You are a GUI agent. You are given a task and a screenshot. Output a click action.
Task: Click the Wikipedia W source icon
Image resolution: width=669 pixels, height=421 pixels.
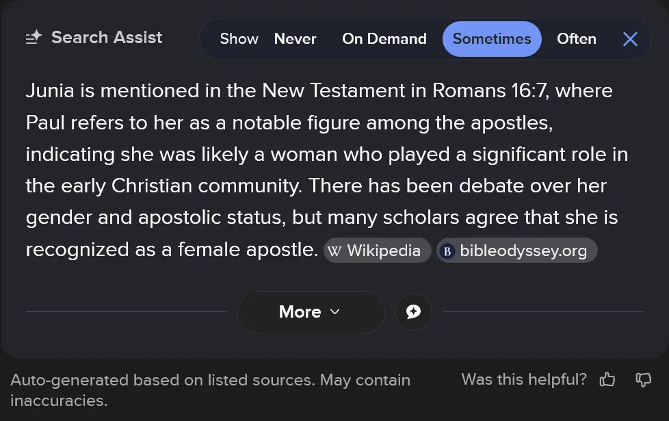coord(334,251)
